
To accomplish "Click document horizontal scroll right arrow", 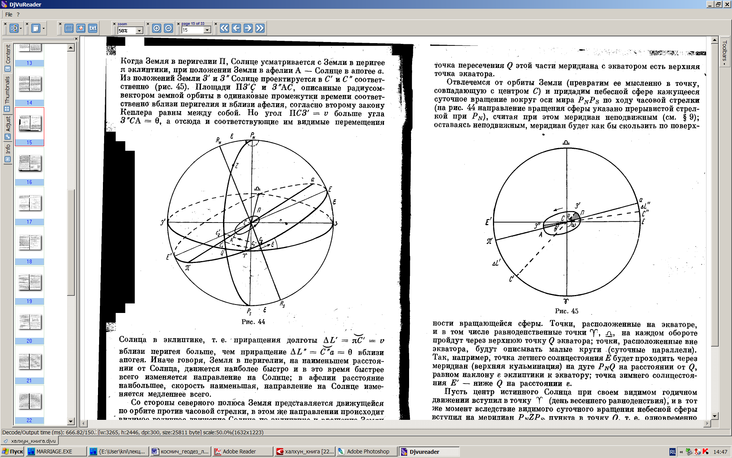I will (708, 423).
